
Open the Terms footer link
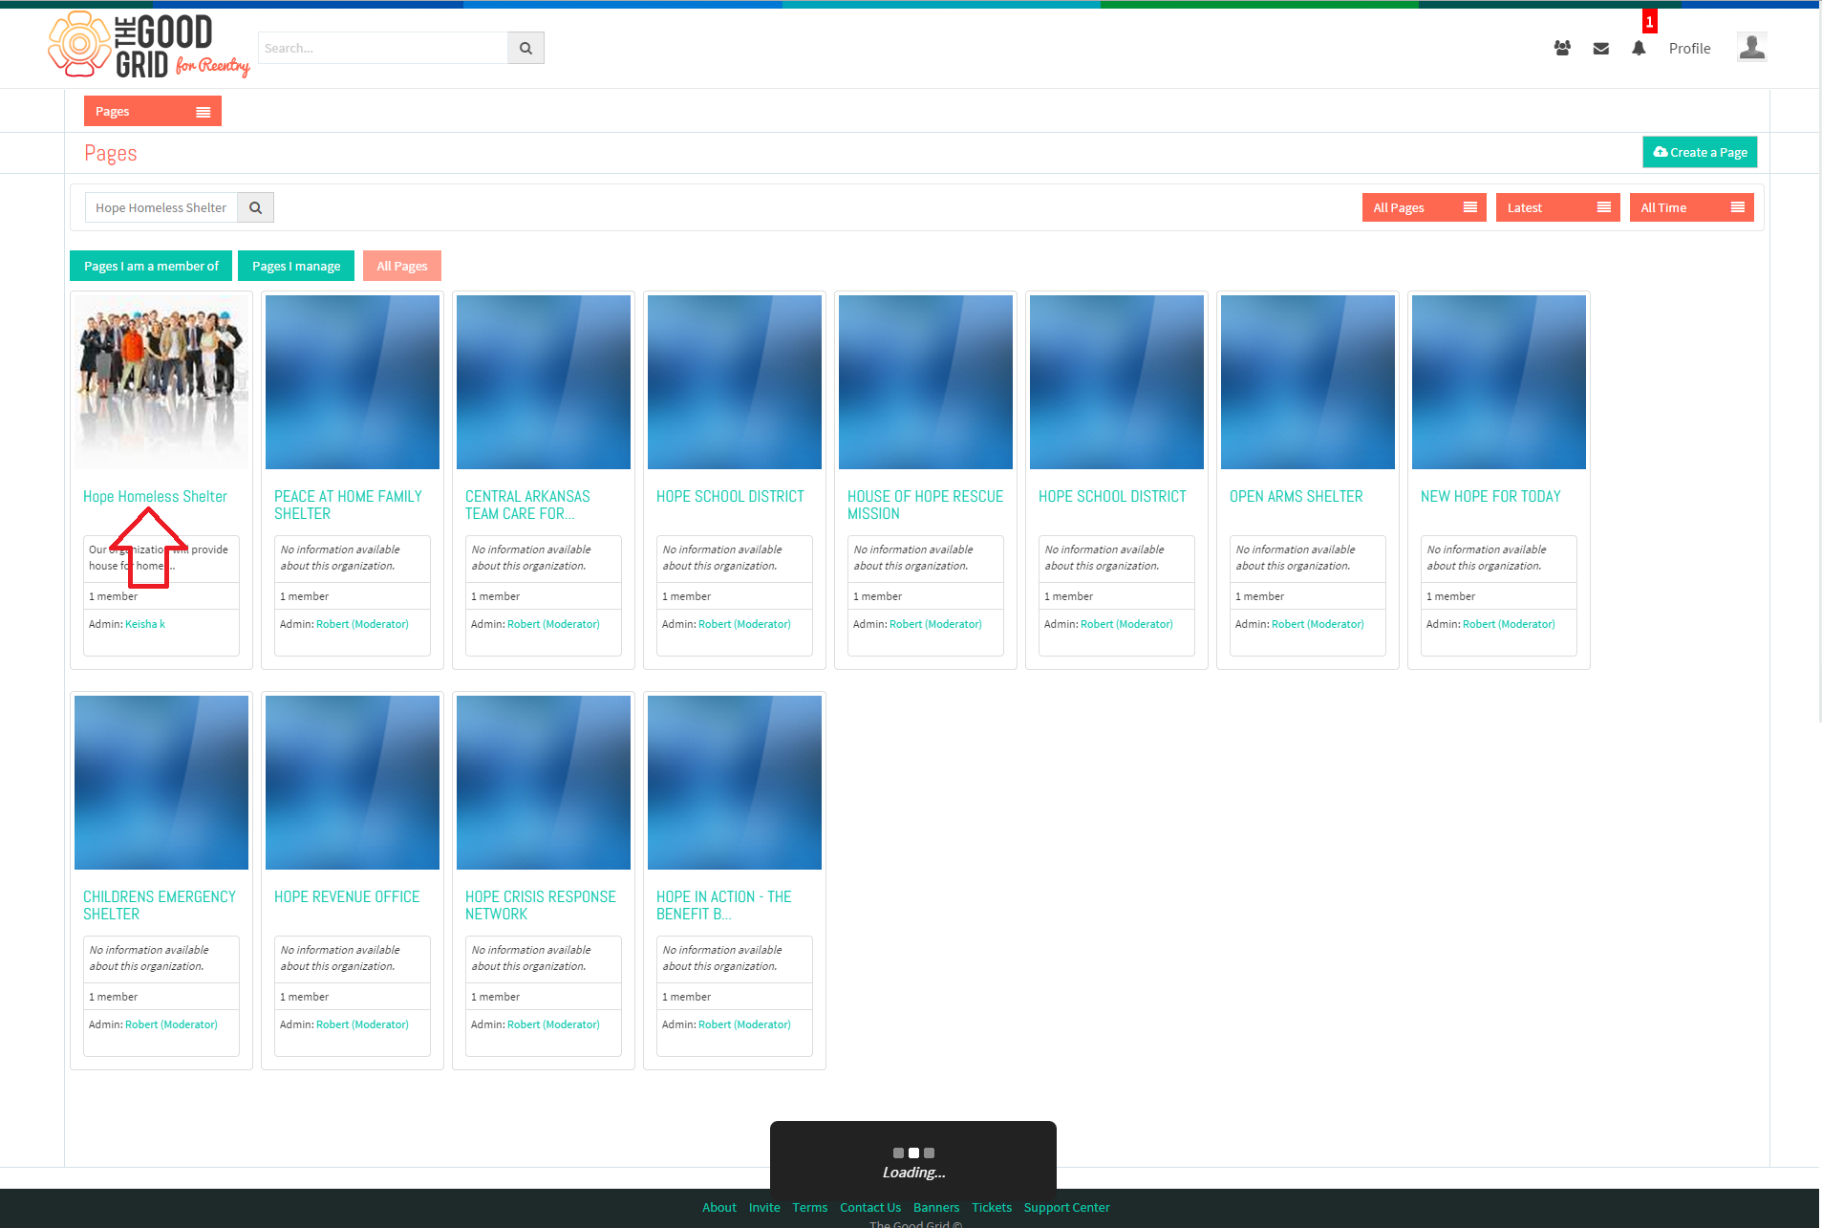click(x=810, y=1208)
